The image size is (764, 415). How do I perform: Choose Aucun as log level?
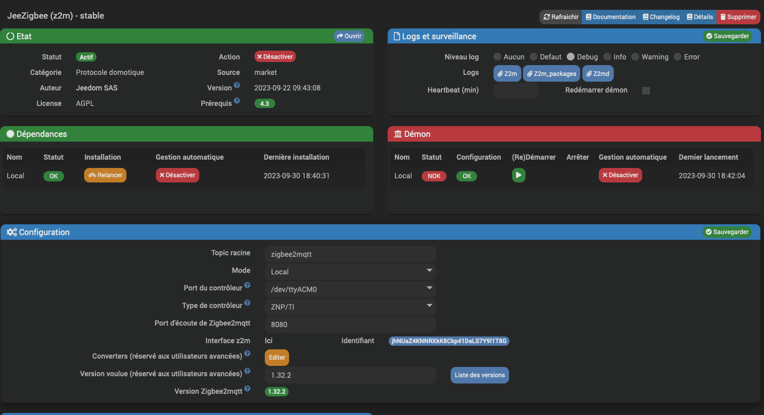[x=497, y=57]
